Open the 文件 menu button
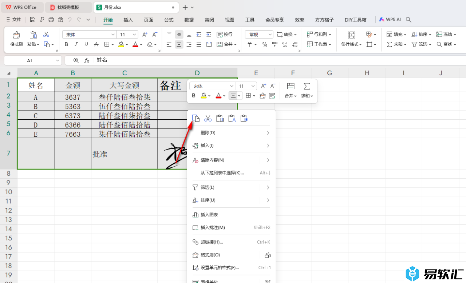This screenshot has width=466, height=283. tap(14, 20)
